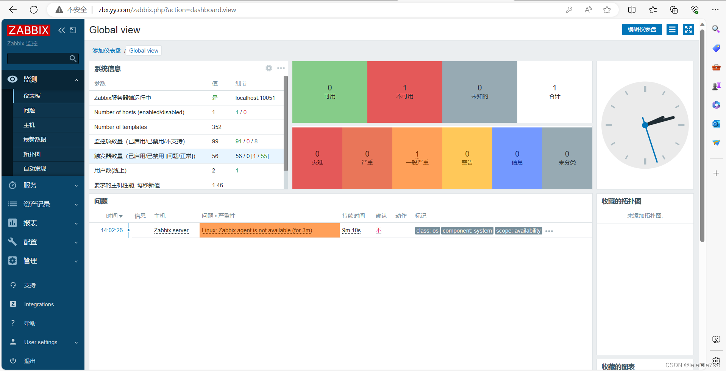This screenshot has height=371, width=726.
Task: Click the user icon beside User settings
Action: tap(13, 342)
